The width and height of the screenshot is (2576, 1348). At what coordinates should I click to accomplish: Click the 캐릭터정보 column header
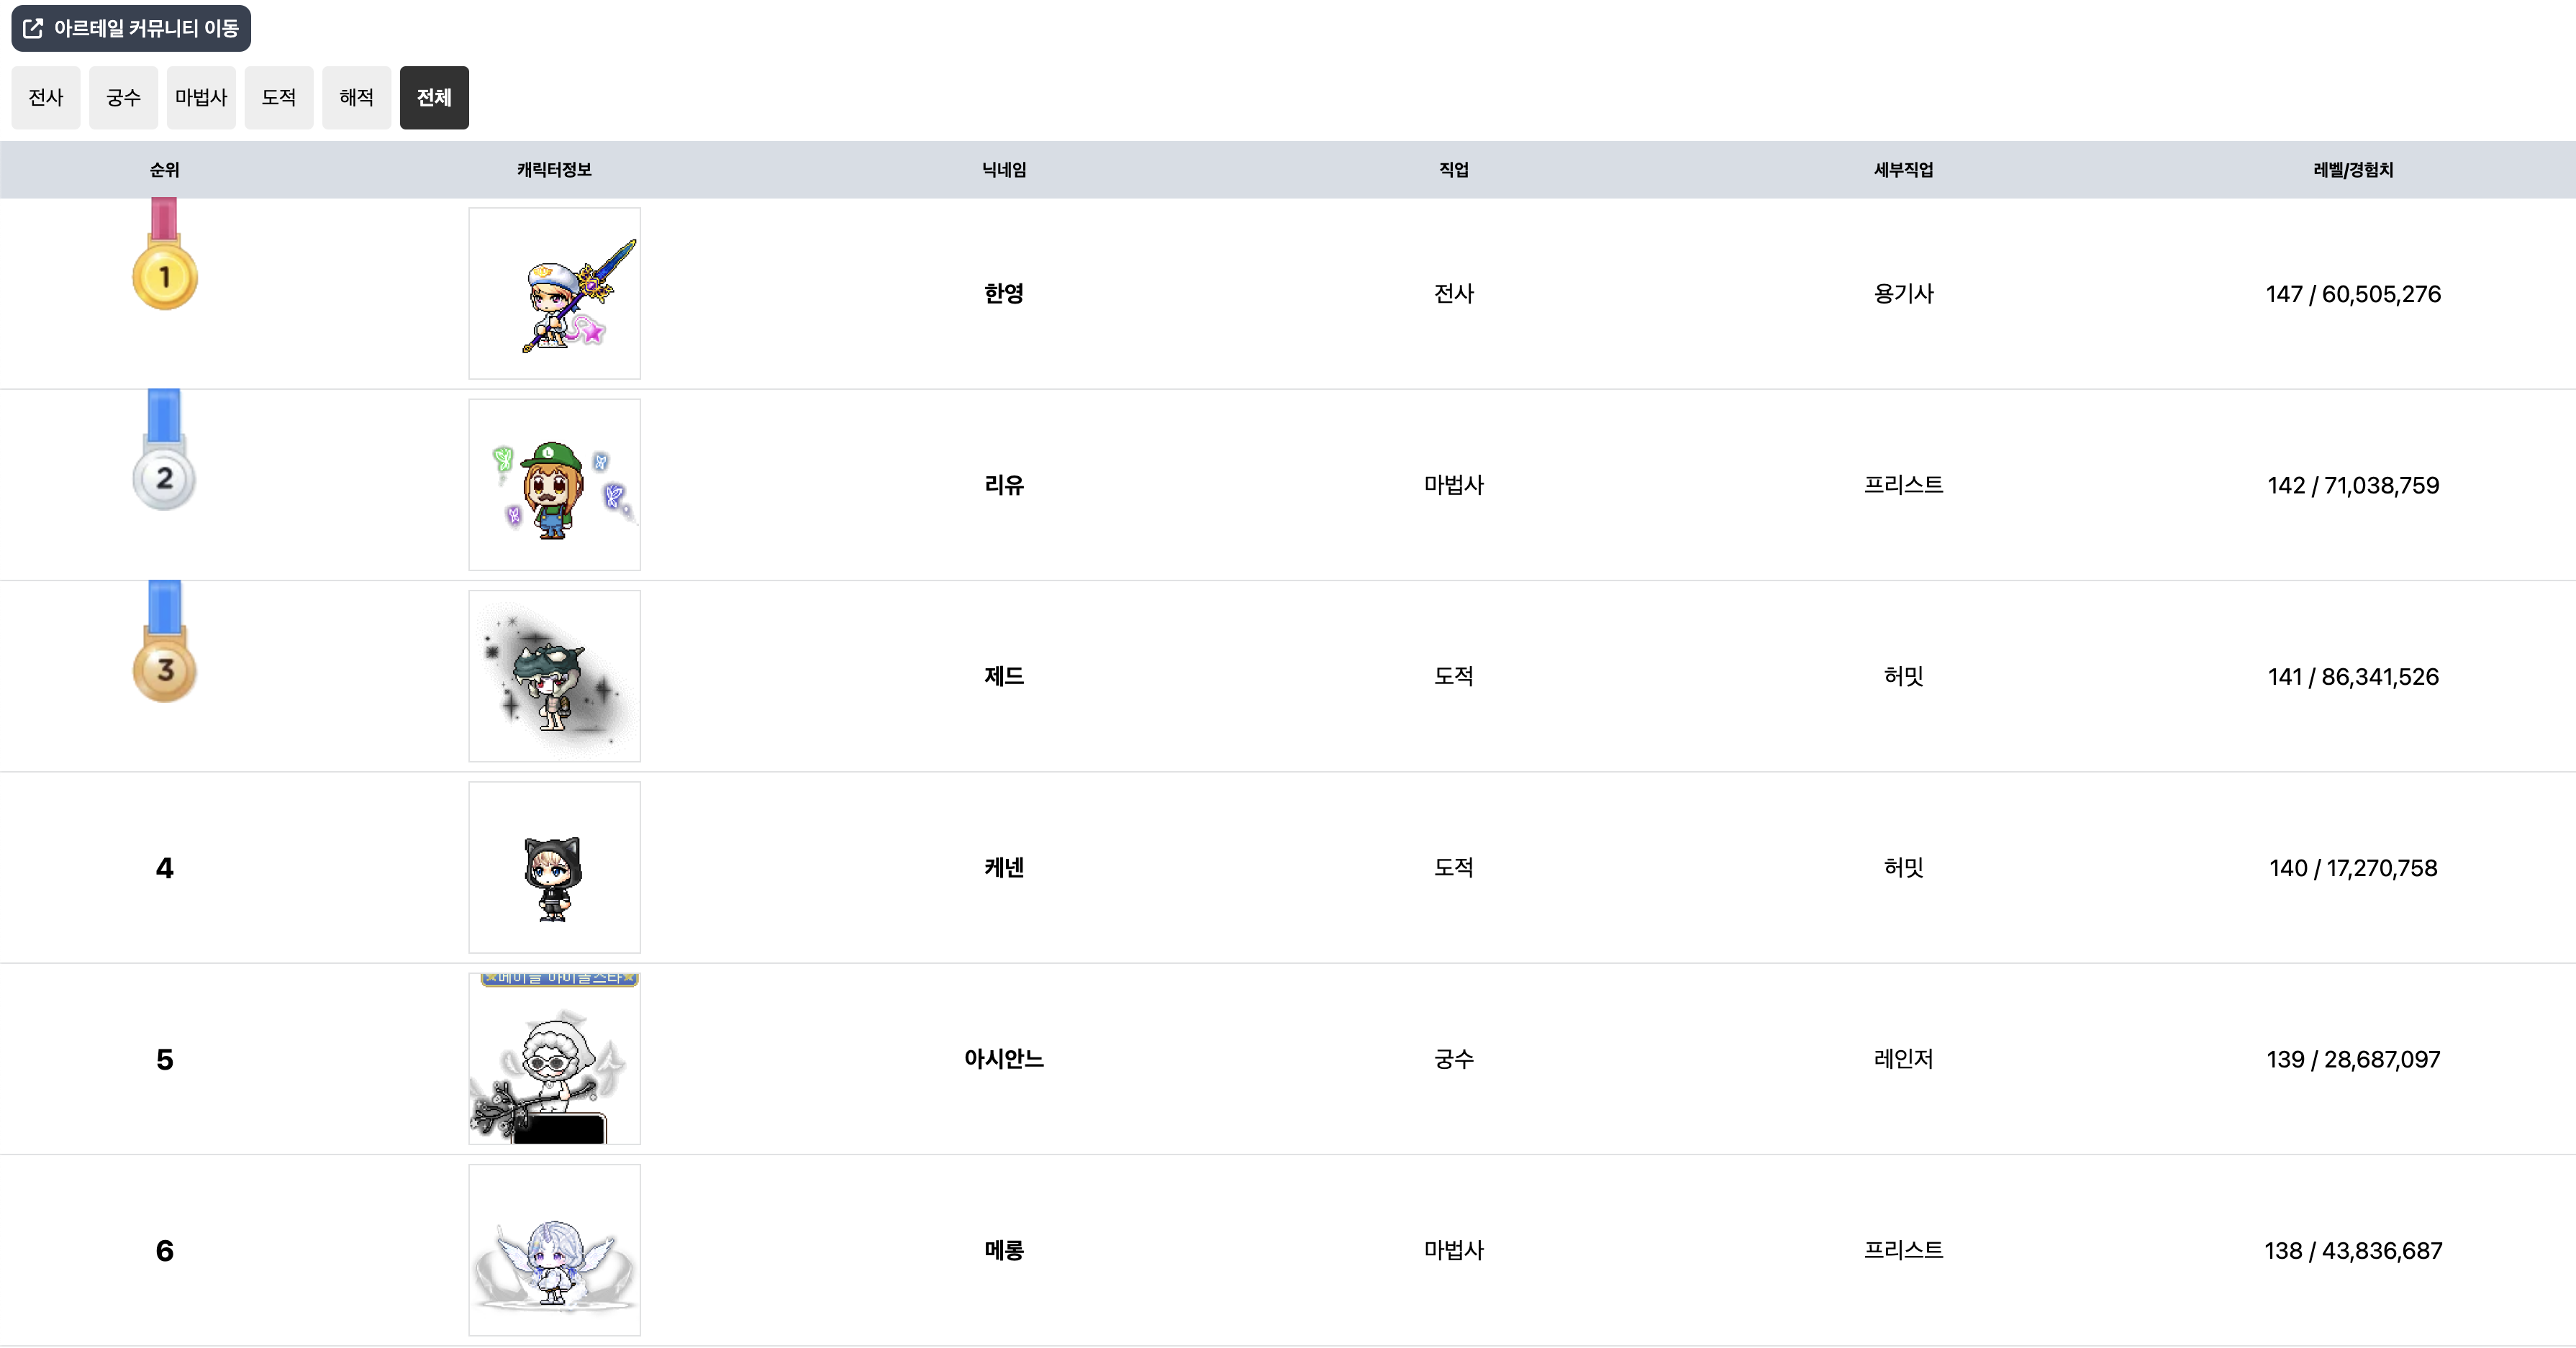[555, 170]
